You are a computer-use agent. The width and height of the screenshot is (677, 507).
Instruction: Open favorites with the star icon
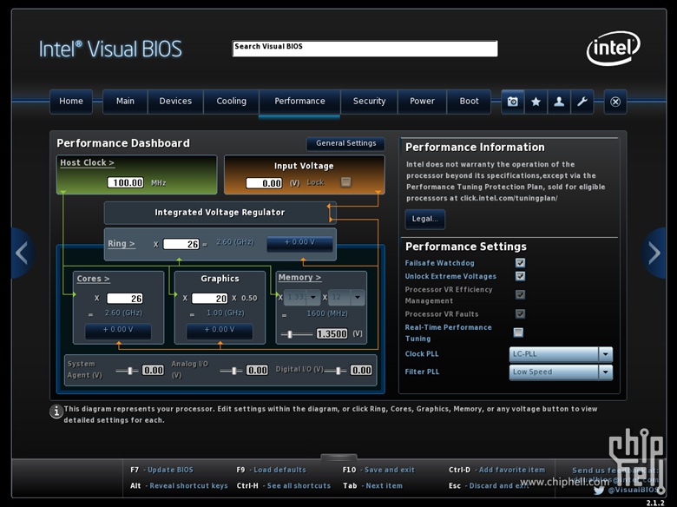coord(536,102)
